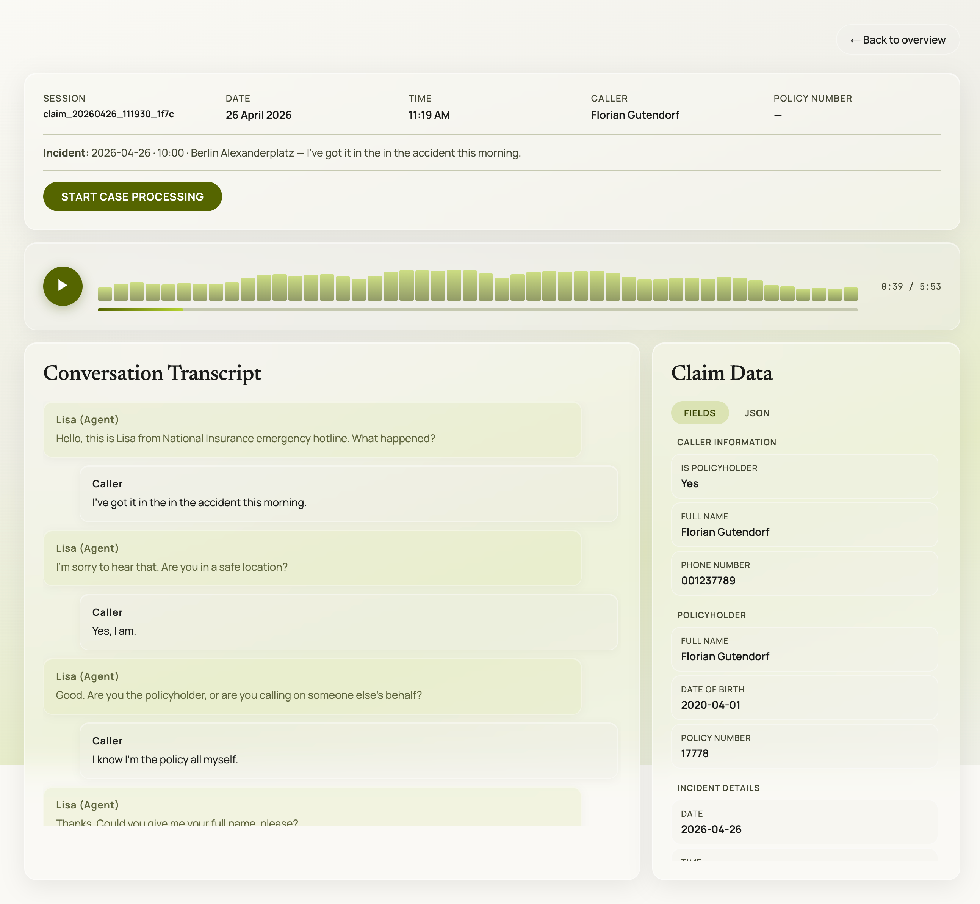
Task: Switch to the JSON view of Claim Data
Action: point(757,413)
